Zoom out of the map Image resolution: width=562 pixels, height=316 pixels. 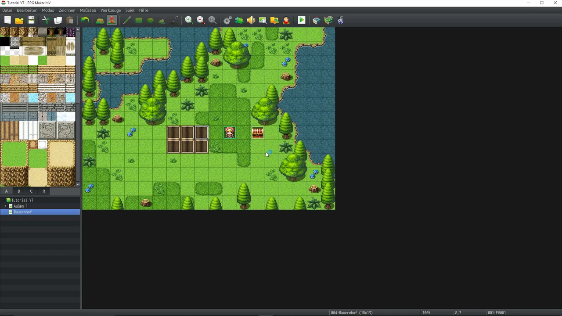point(201,20)
